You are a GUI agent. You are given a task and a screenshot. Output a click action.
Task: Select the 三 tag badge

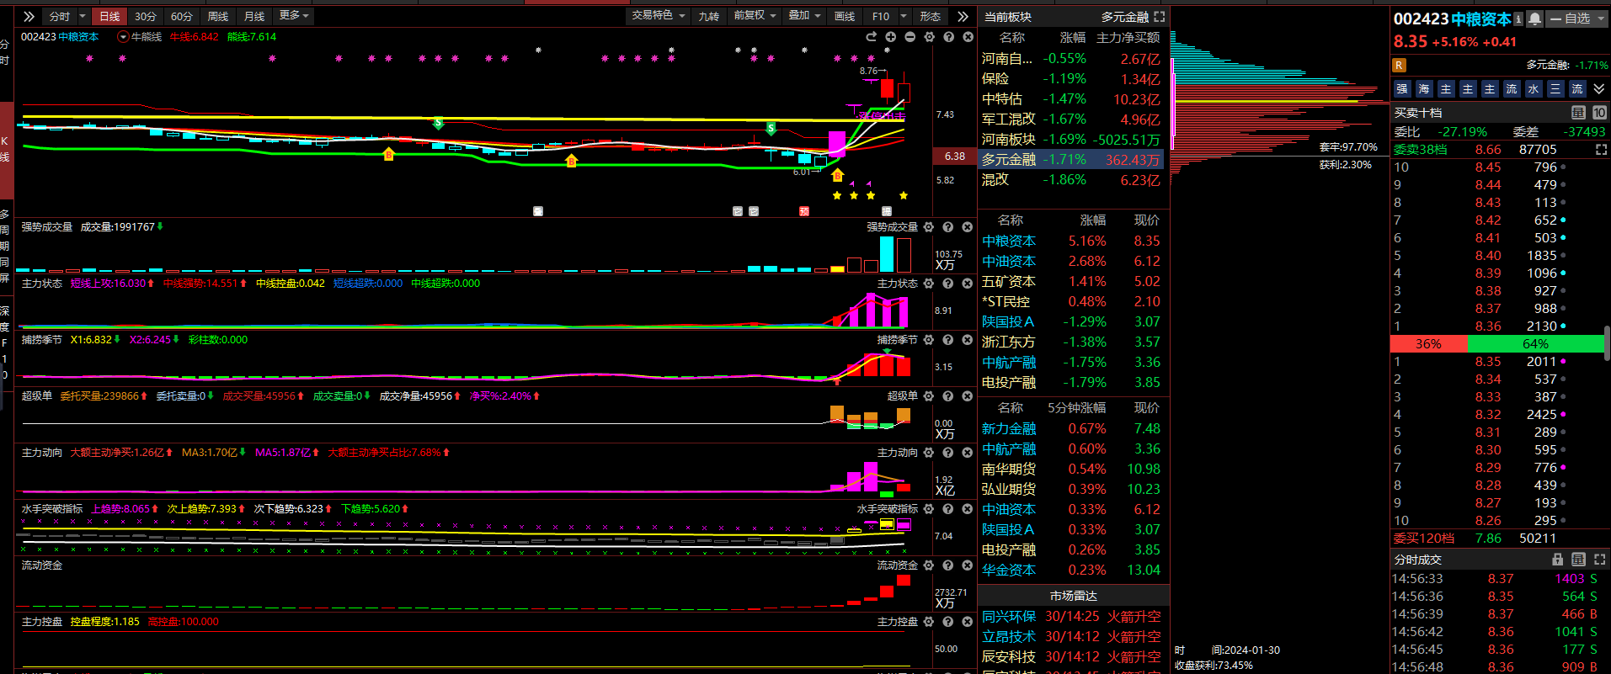pos(1555,88)
